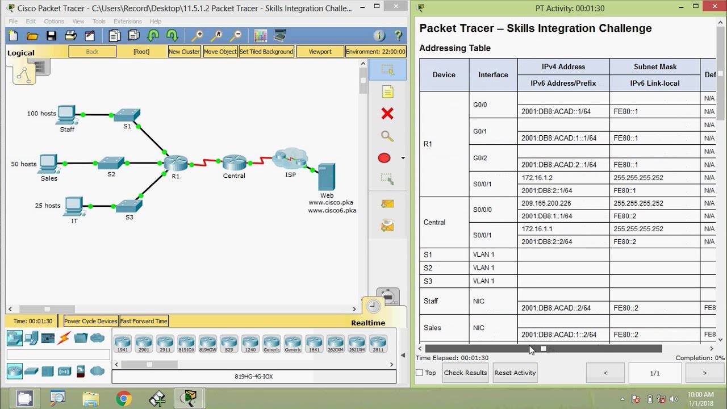Click the Set Tiled Background button
727x409 pixels.
(x=266, y=52)
